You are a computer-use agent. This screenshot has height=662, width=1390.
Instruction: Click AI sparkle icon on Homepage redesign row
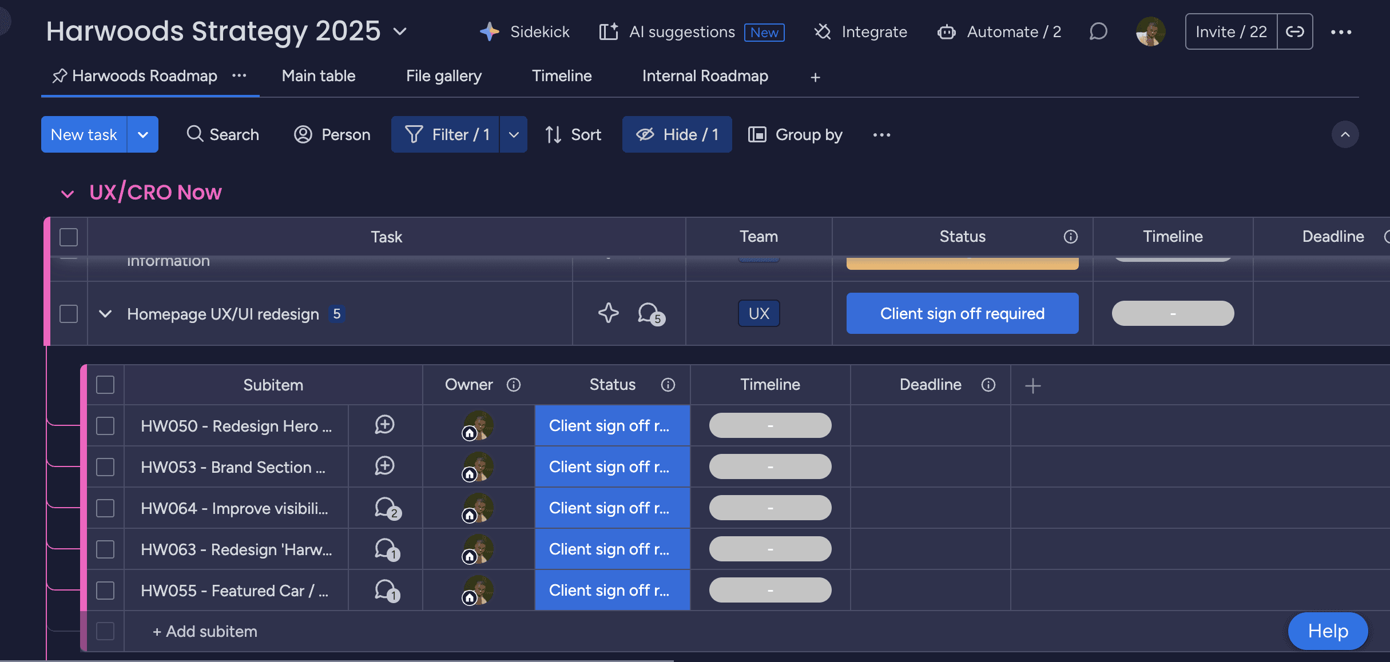click(x=608, y=313)
